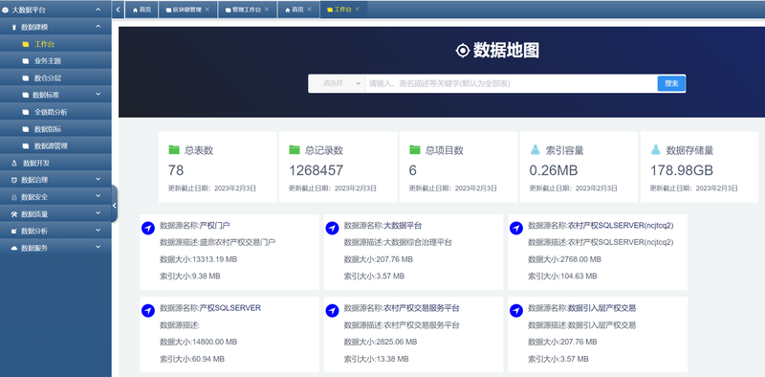
Task: Click the tab bar left arrow button
Action: click(x=118, y=10)
